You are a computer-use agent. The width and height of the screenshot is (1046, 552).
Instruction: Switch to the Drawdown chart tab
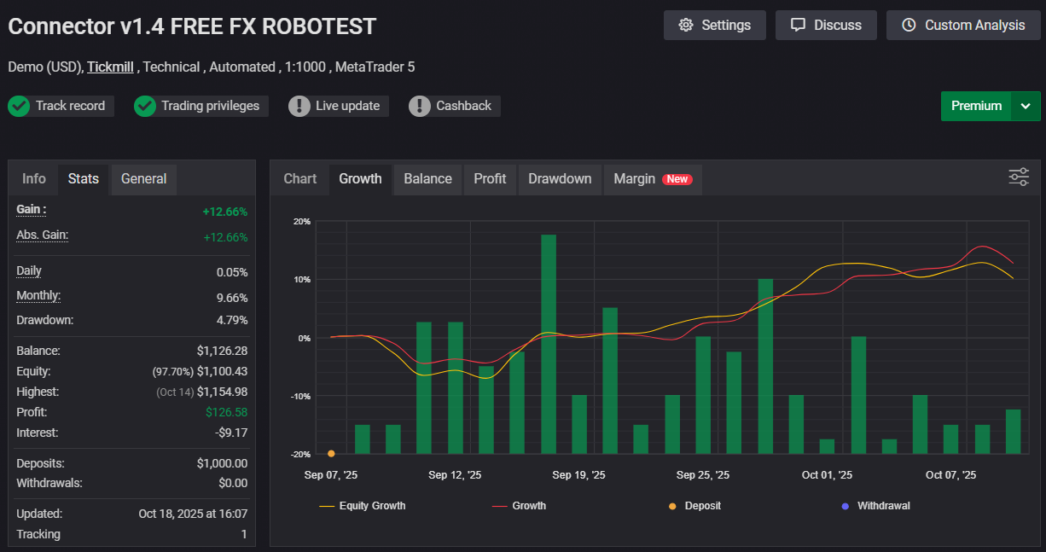(559, 179)
